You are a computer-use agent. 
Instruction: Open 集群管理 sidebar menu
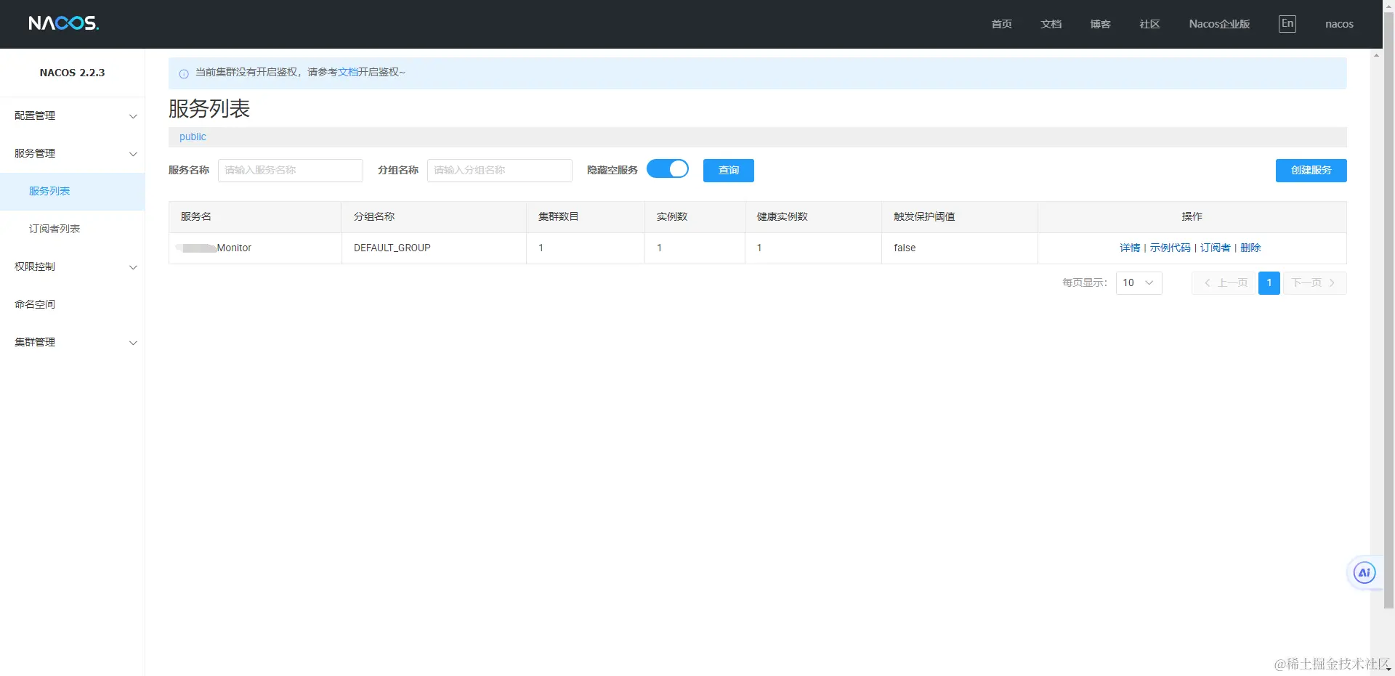pyautogui.click(x=73, y=342)
